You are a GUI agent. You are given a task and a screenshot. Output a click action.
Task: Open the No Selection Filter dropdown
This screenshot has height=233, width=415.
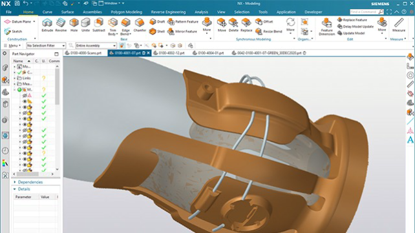(x=46, y=45)
